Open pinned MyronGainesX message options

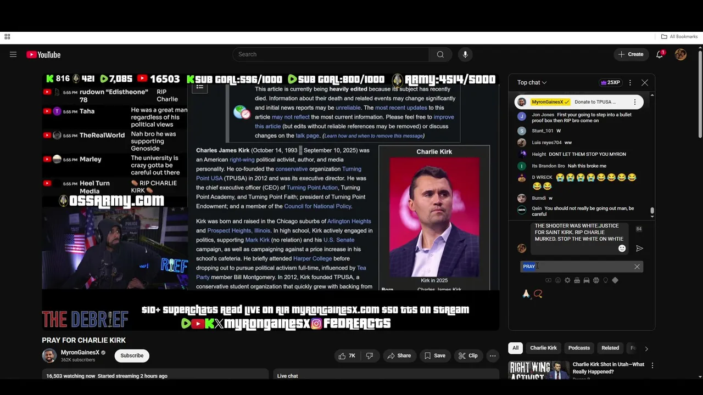tap(635, 102)
